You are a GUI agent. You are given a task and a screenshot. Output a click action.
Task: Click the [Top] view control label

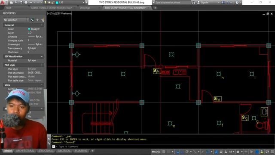pos(52,13)
